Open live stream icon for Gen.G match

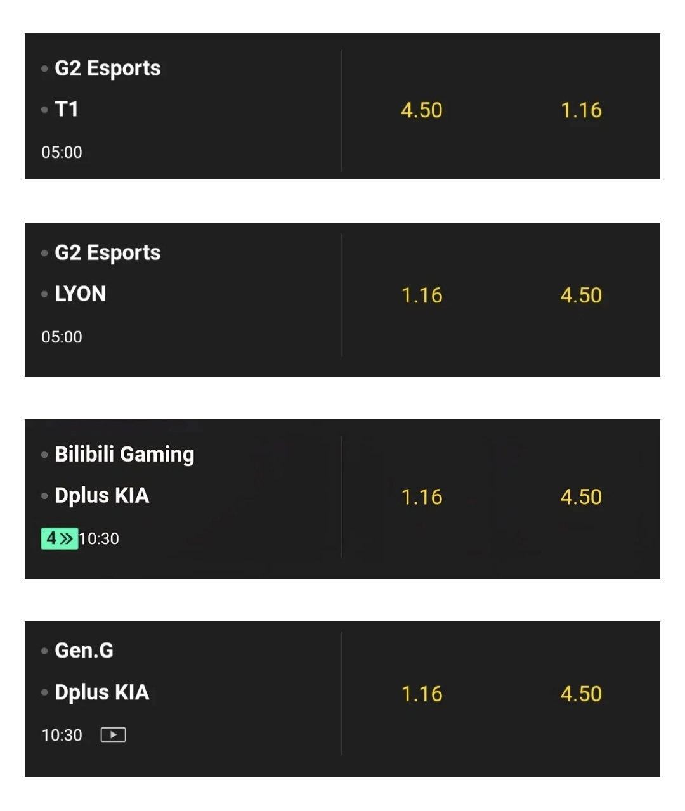[113, 735]
